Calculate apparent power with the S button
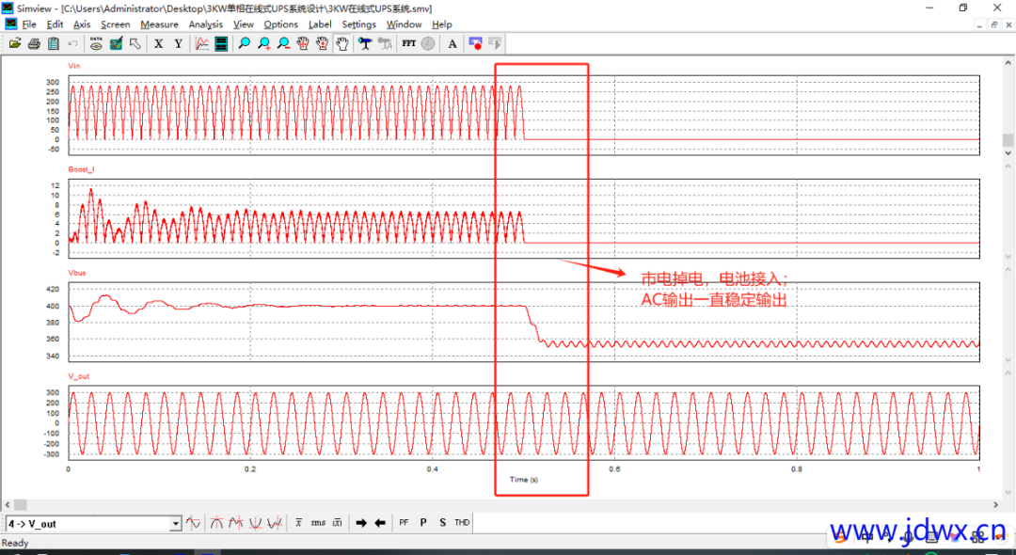Image resolution: width=1016 pixels, height=555 pixels. click(442, 523)
